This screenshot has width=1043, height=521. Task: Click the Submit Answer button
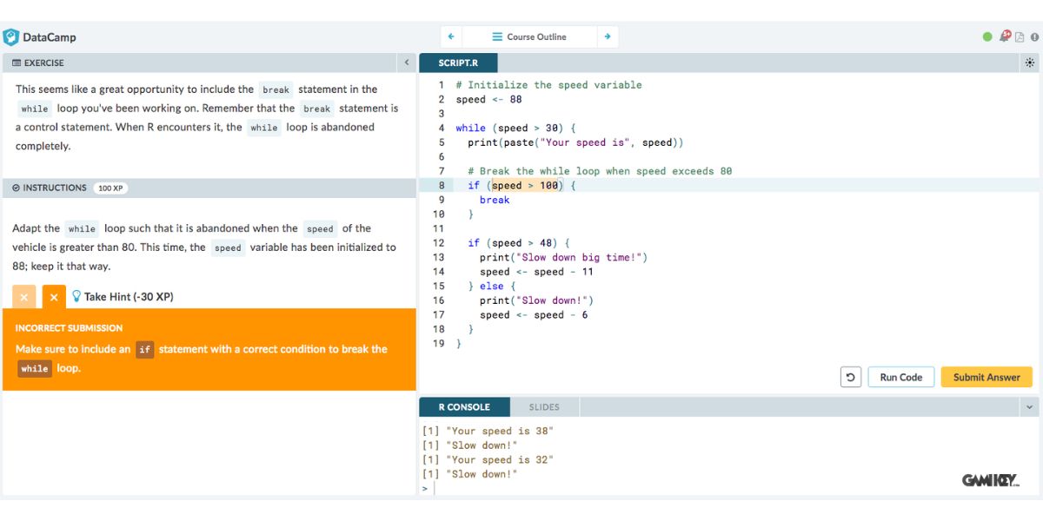(x=987, y=377)
